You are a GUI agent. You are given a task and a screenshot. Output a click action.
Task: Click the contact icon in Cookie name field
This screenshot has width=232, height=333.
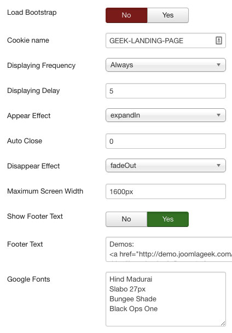[x=219, y=40]
